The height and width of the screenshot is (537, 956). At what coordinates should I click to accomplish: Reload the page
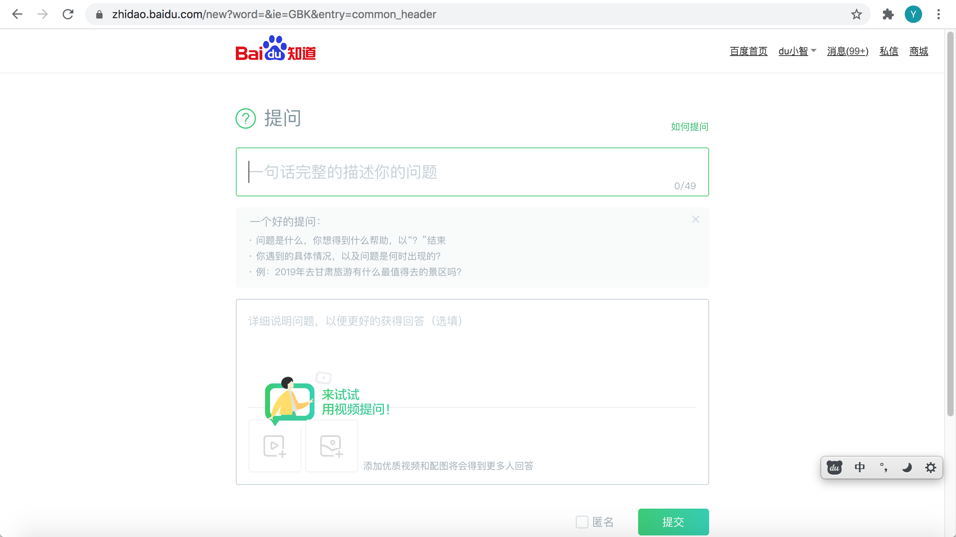pyautogui.click(x=68, y=14)
